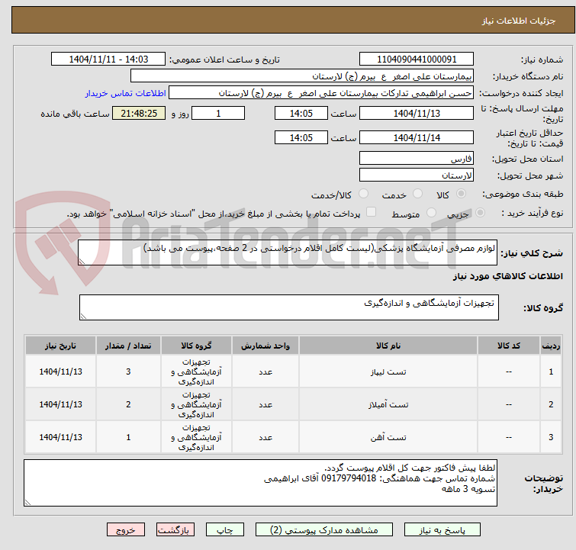Image resolution: width=576 pixels, height=550 pixels.
Task: Click the date cell in تست آهن row
Action: coord(60,437)
